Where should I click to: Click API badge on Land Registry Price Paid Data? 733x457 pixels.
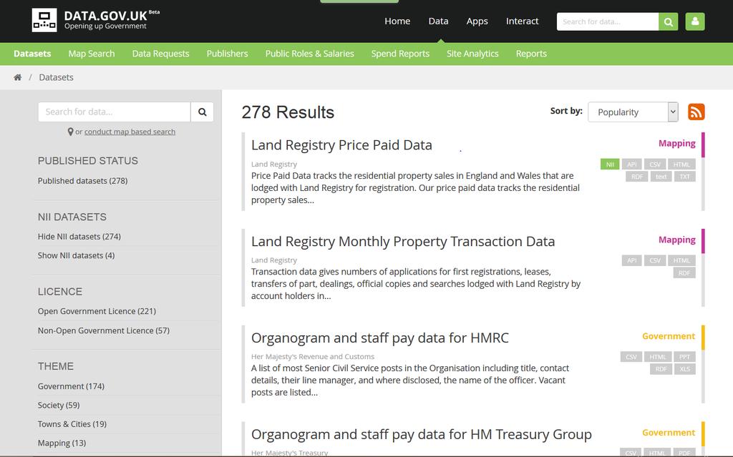(631, 164)
